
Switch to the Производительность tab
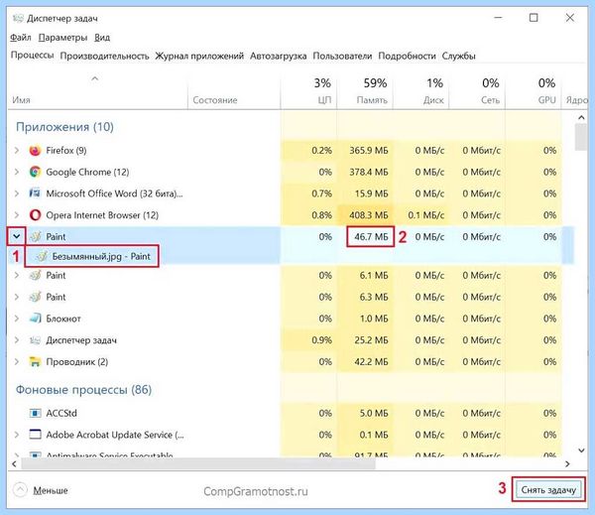[x=104, y=56]
